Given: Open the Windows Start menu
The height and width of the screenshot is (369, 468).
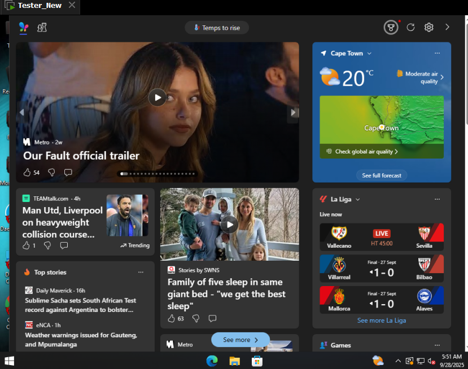Looking at the screenshot, I should click(x=9, y=361).
